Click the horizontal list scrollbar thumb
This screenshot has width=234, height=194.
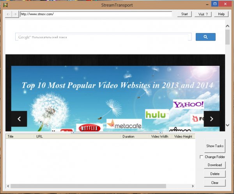(89, 186)
